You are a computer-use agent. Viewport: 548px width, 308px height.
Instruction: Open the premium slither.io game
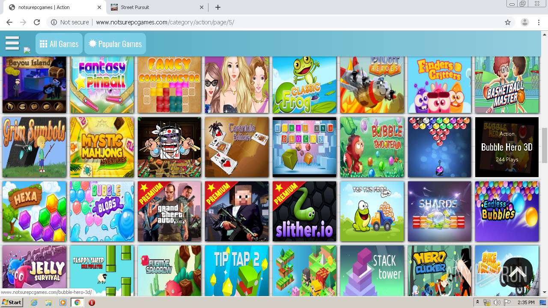coord(304,211)
